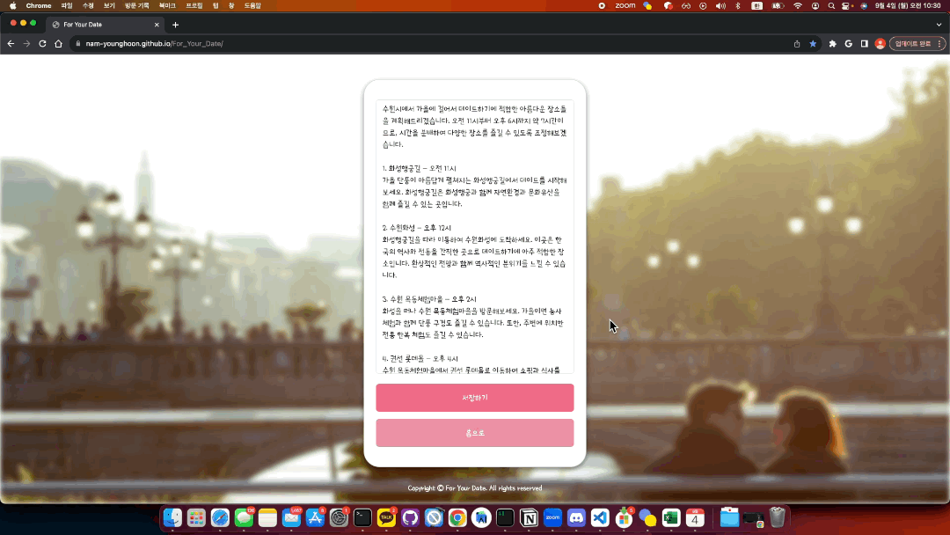The height and width of the screenshot is (535, 950).
Task: Switch to the For Your Date tab
Action: pos(104,25)
